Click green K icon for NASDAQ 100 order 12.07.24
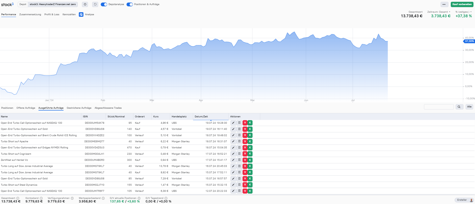475x204 pixels. pos(250,191)
